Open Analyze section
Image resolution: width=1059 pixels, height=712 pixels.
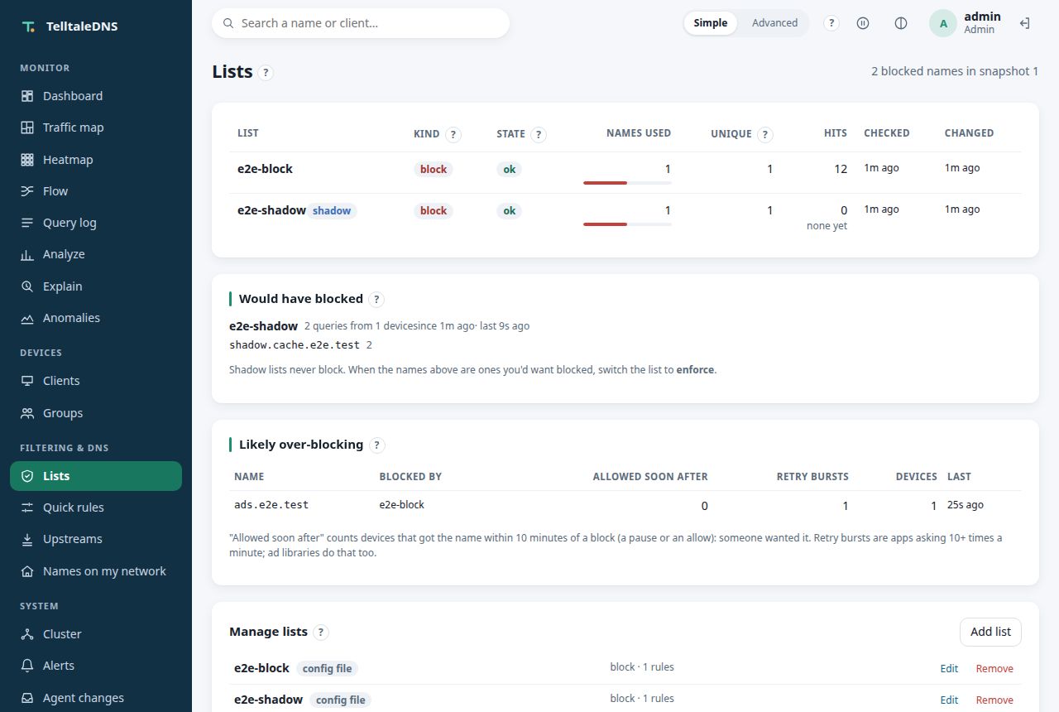[x=96, y=254]
